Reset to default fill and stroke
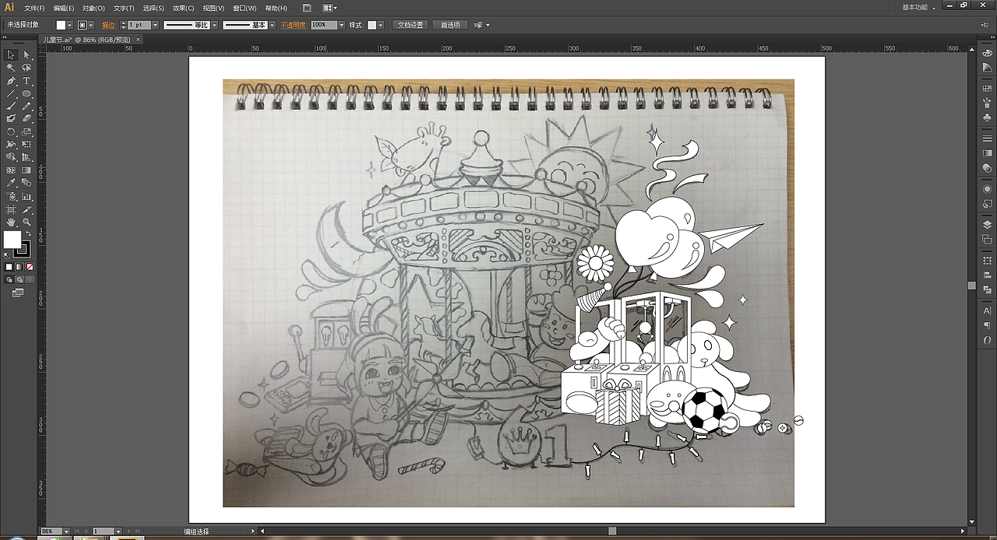This screenshot has width=997, height=540. coord(5,254)
